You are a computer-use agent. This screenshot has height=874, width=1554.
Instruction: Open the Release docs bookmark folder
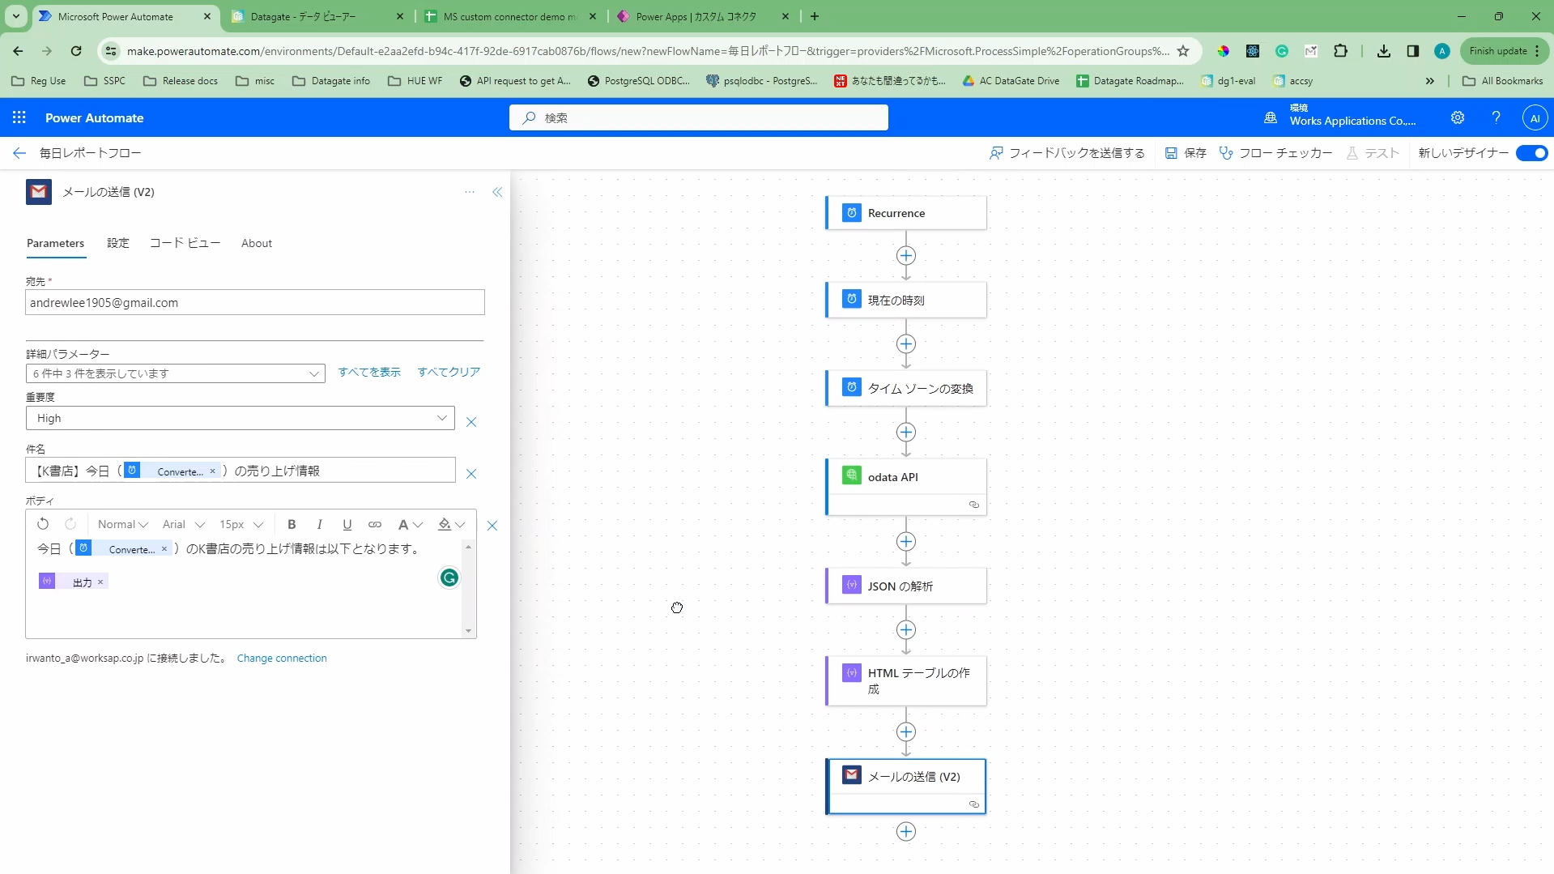[x=181, y=81]
